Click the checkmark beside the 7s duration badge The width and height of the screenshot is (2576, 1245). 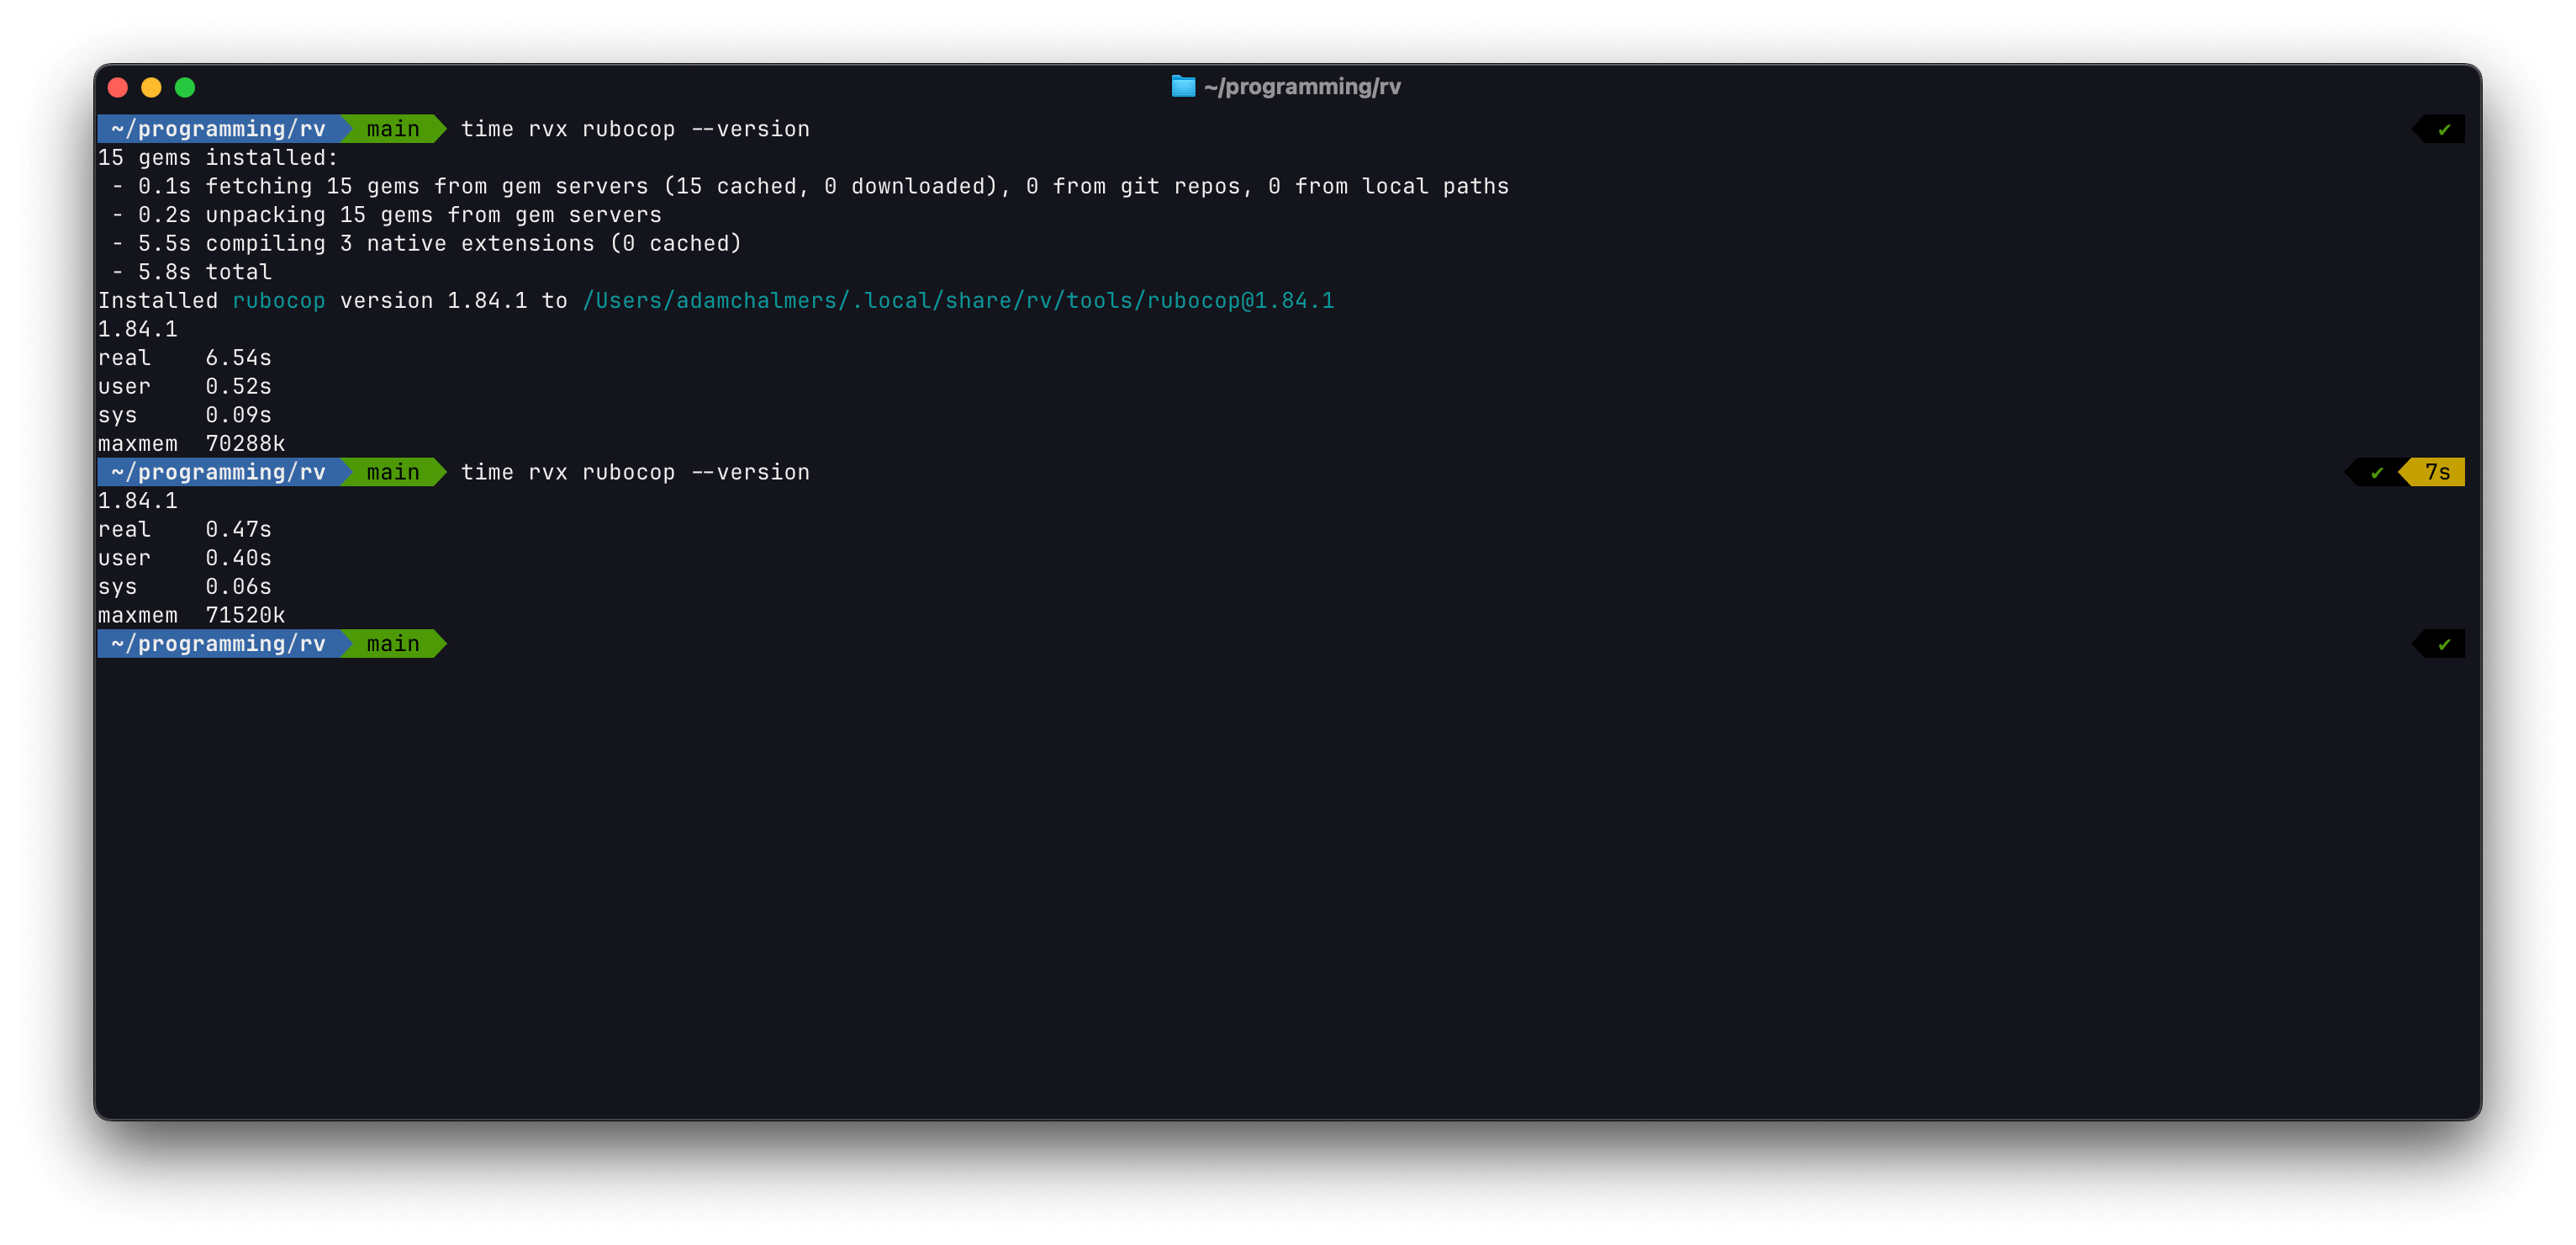click(2377, 473)
